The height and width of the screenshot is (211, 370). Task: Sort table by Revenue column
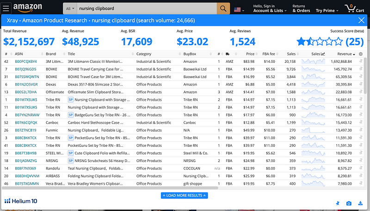(x=346, y=54)
